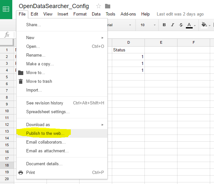The height and width of the screenshot is (184, 214).
Task: Open the Edit menu
Action: (34, 14)
